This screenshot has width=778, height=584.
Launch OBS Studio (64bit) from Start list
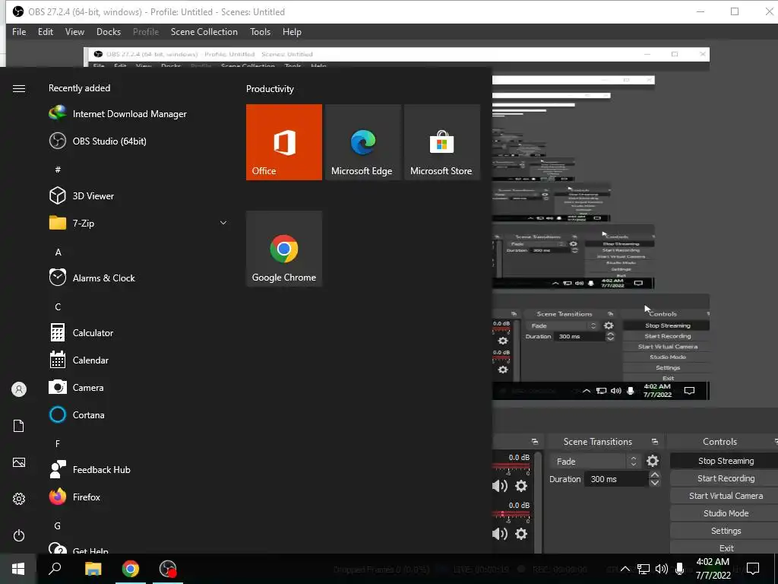click(98, 141)
